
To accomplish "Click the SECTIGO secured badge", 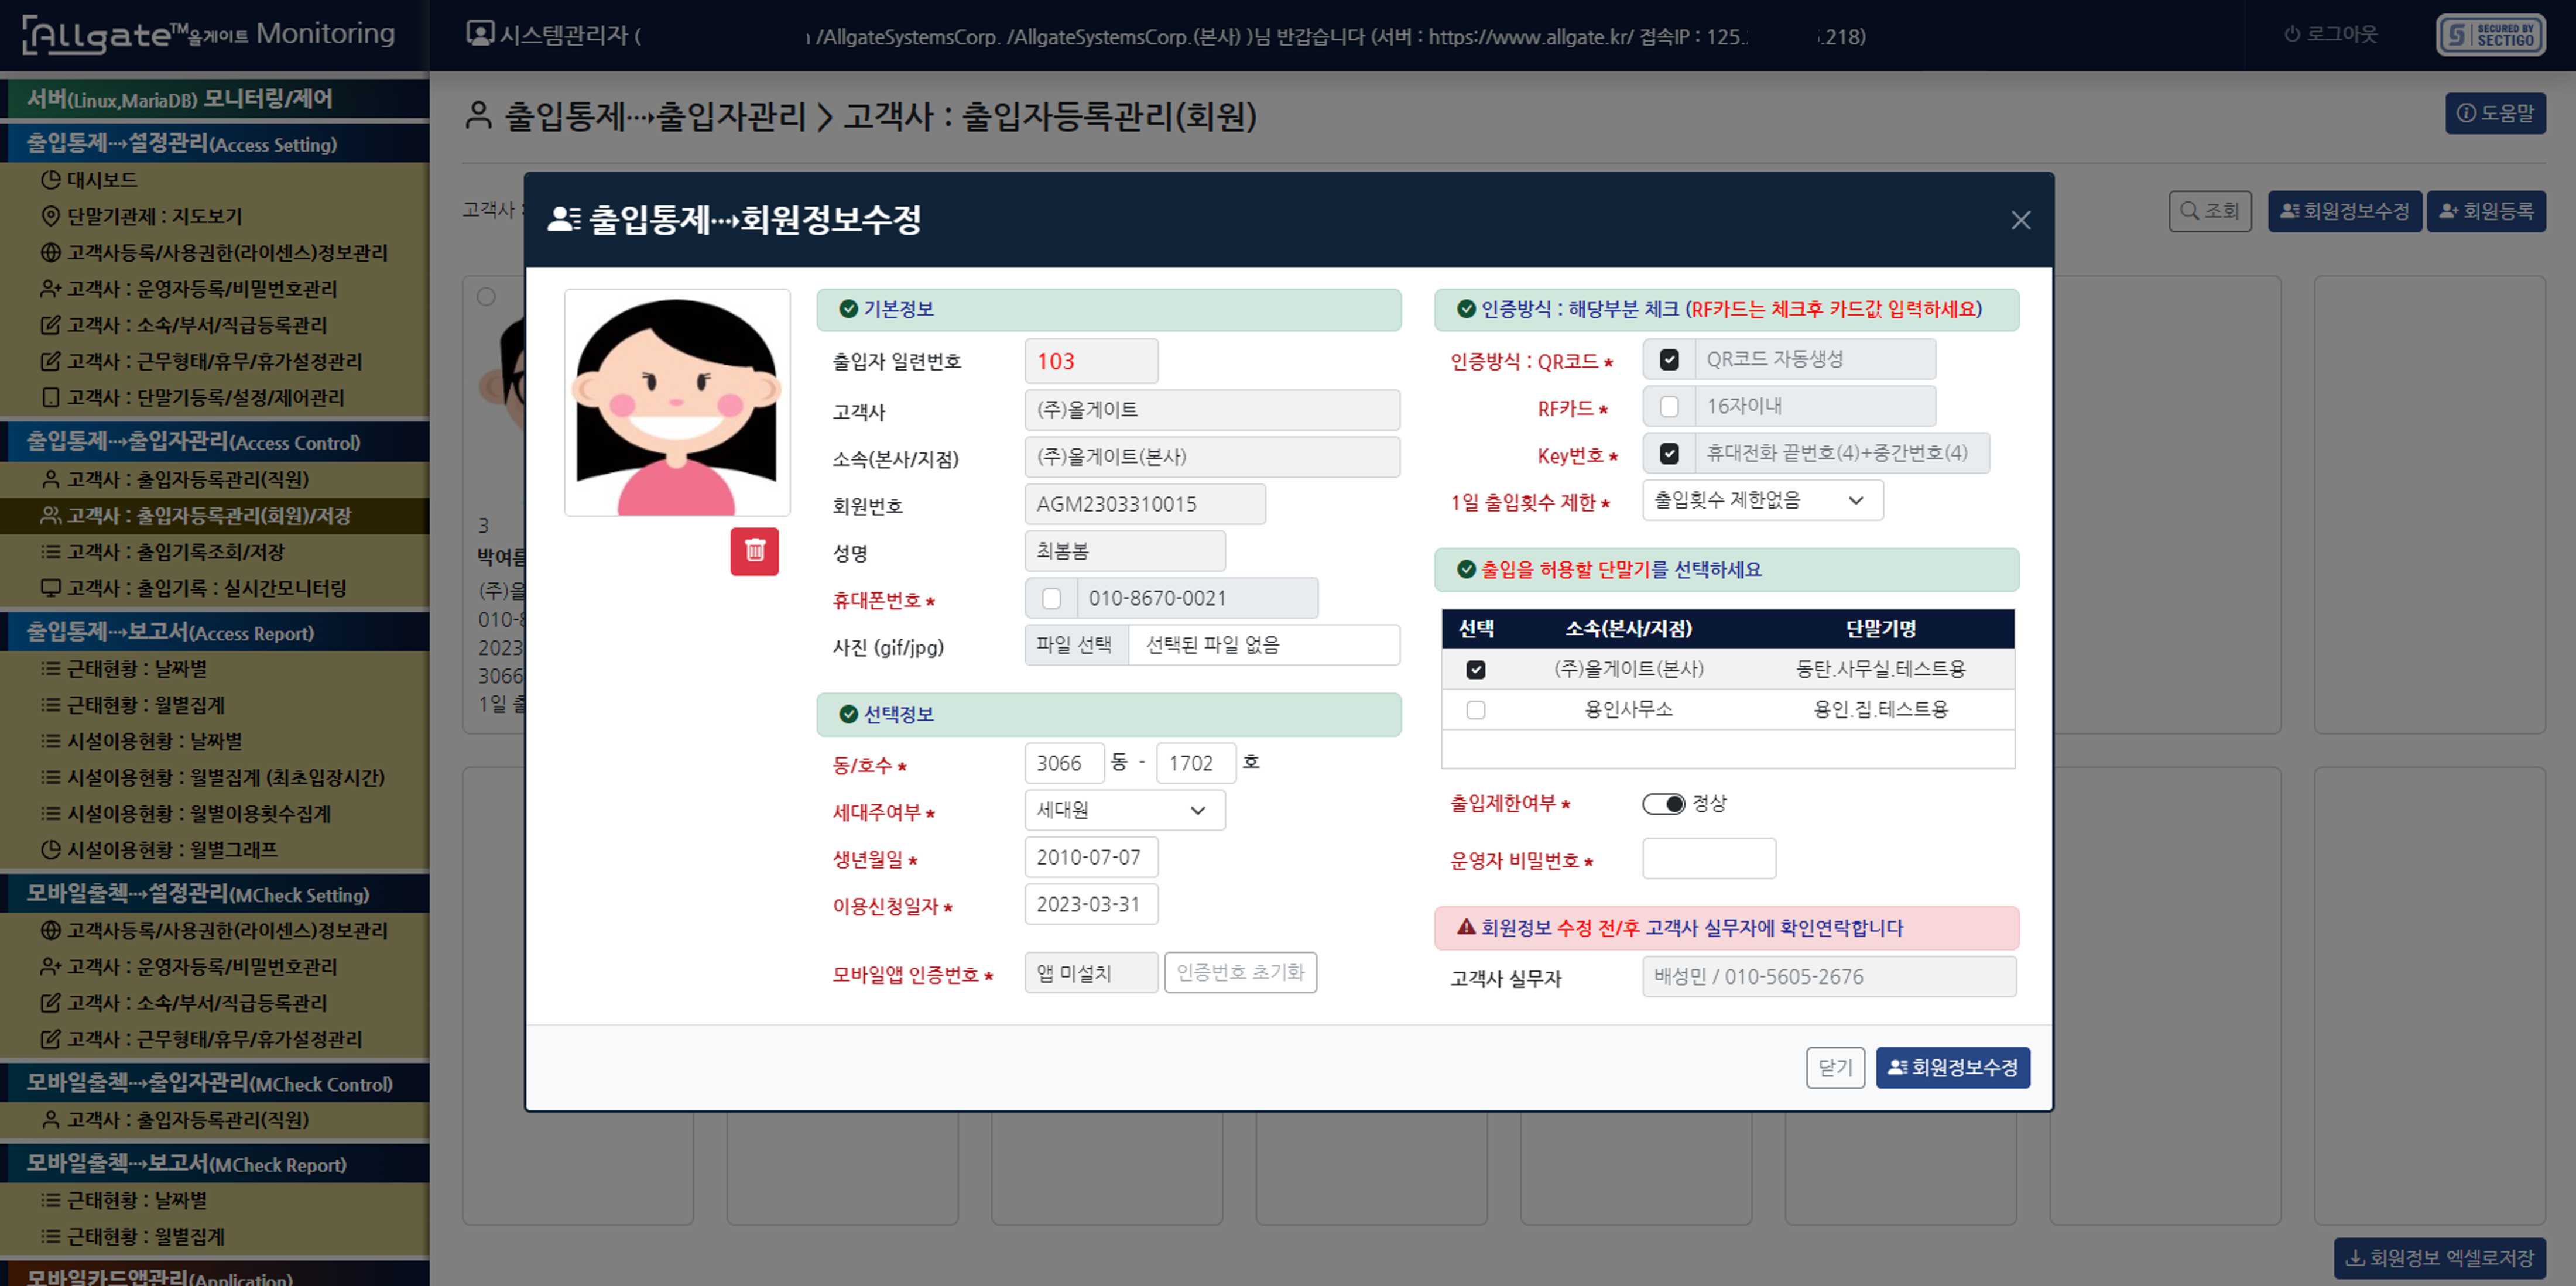I will 2491,35.
